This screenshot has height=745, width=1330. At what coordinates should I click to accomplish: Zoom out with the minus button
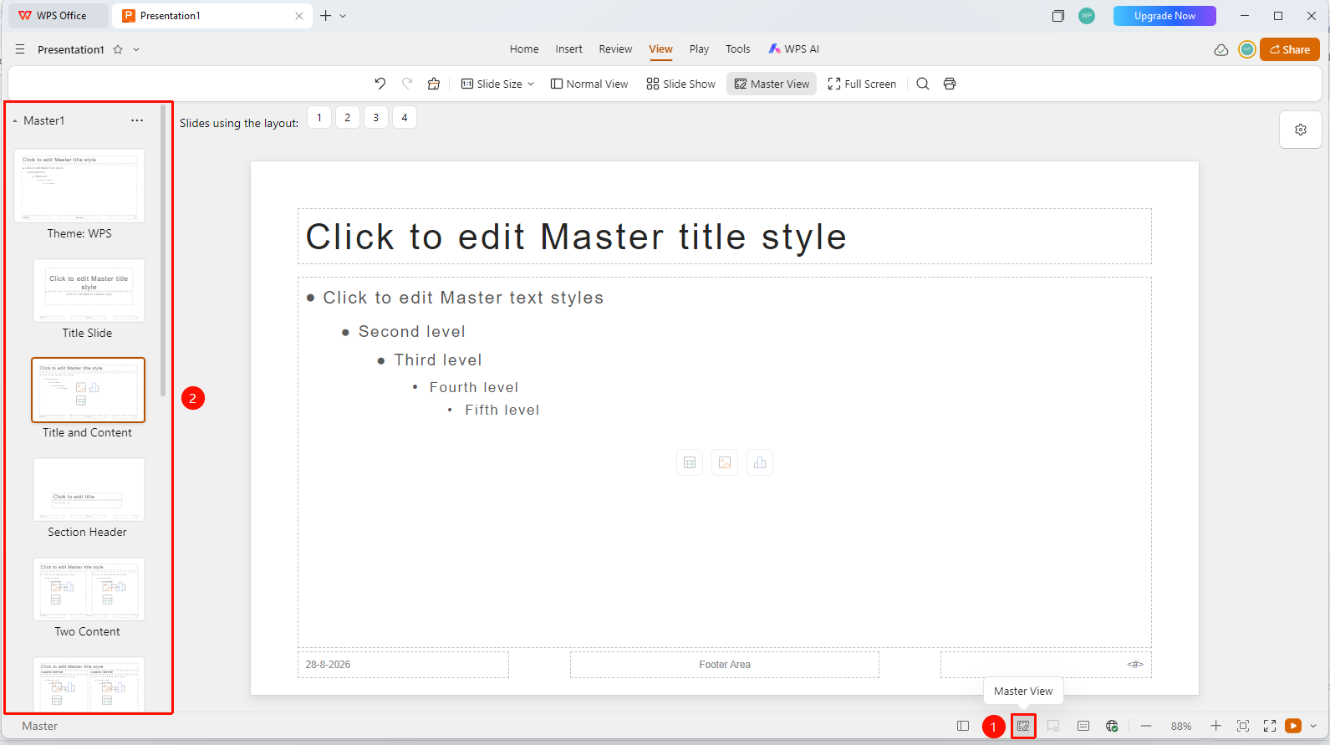point(1146,726)
